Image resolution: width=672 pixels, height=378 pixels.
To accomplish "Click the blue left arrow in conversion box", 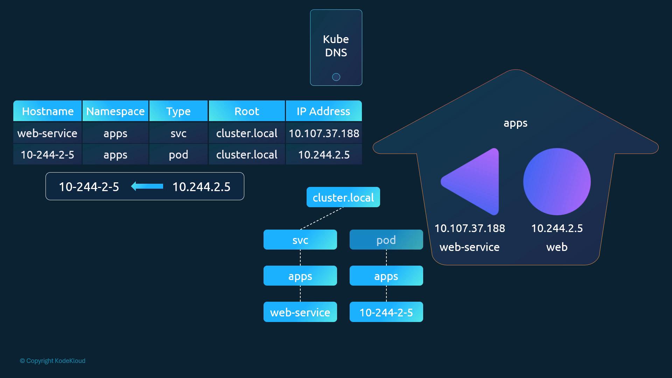I will tap(147, 186).
